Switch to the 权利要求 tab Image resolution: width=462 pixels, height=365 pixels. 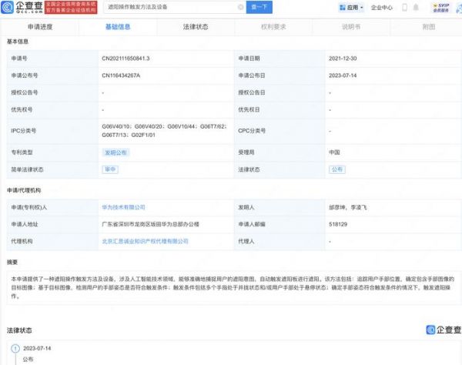coord(273,27)
